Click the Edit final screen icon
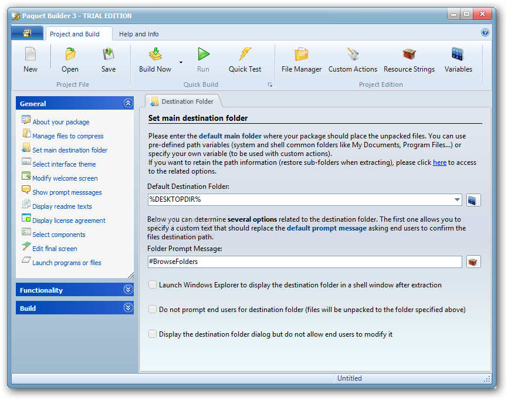The width and height of the screenshot is (508, 400). (x=26, y=246)
